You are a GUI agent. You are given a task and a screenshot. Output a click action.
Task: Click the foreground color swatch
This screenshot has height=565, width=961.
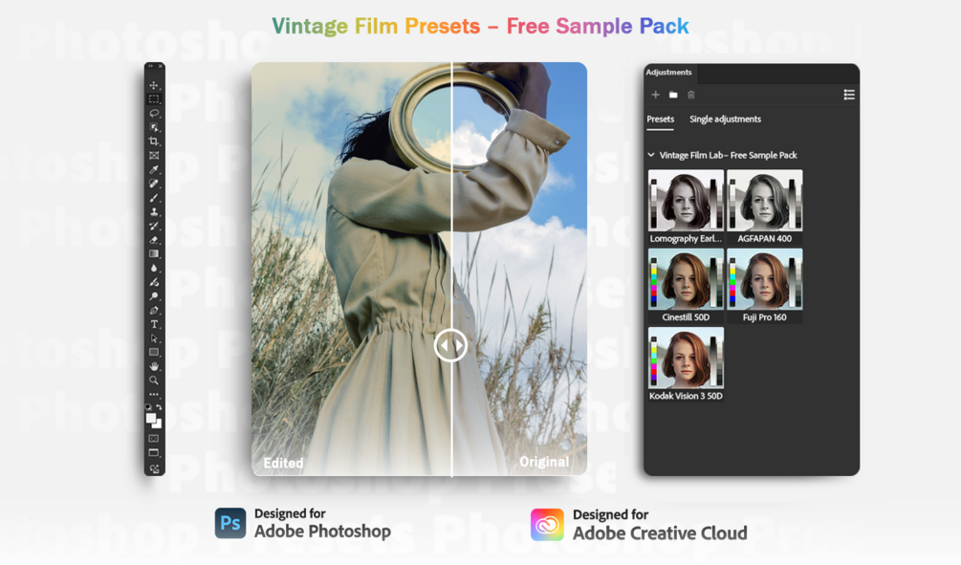point(150,418)
